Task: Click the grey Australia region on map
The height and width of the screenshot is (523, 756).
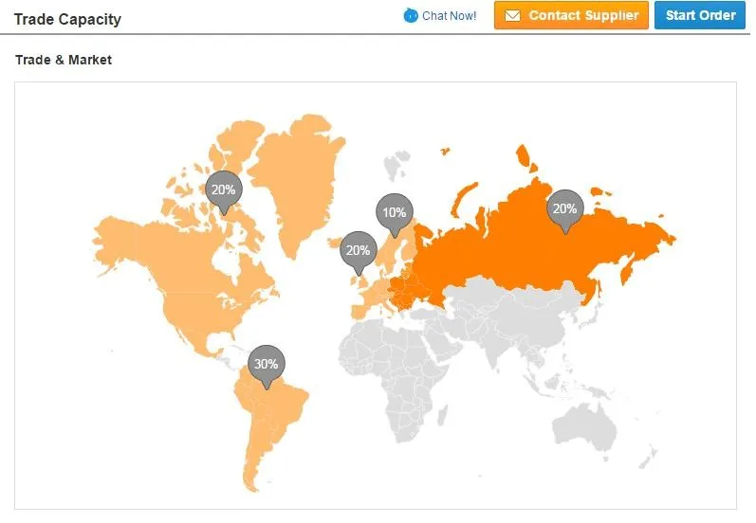Action: tap(585, 426)
